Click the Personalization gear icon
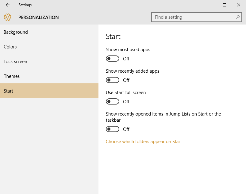246x194 pixels. coord(8,17)
